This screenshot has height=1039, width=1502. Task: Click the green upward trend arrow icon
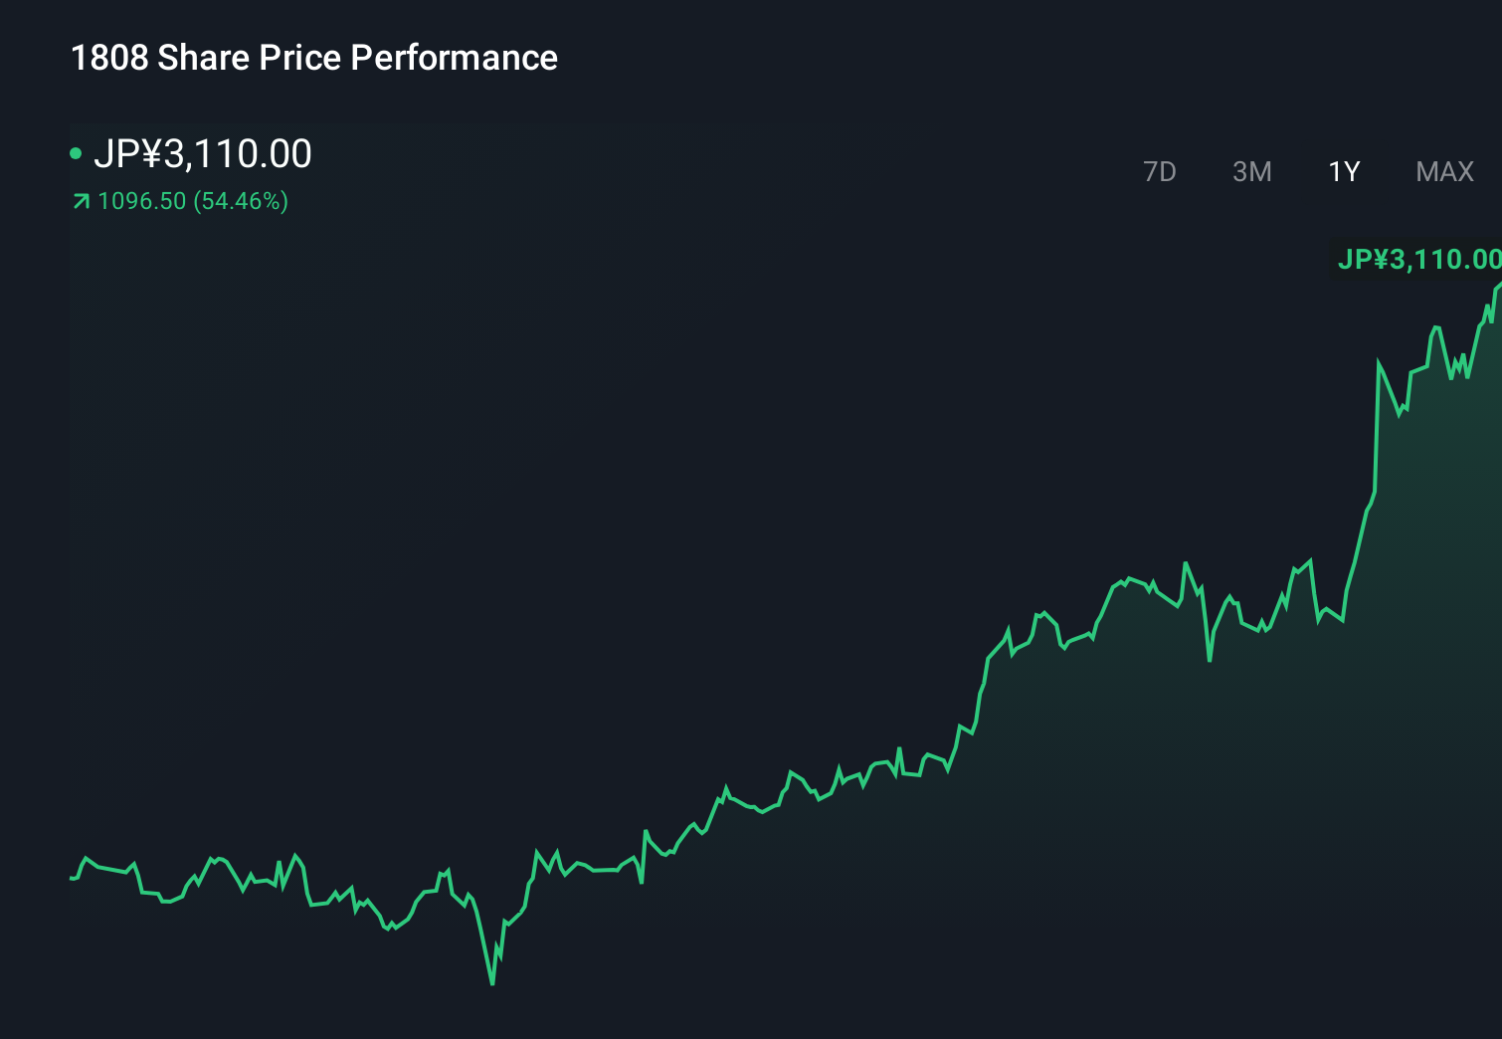click(x=81, y=201)
